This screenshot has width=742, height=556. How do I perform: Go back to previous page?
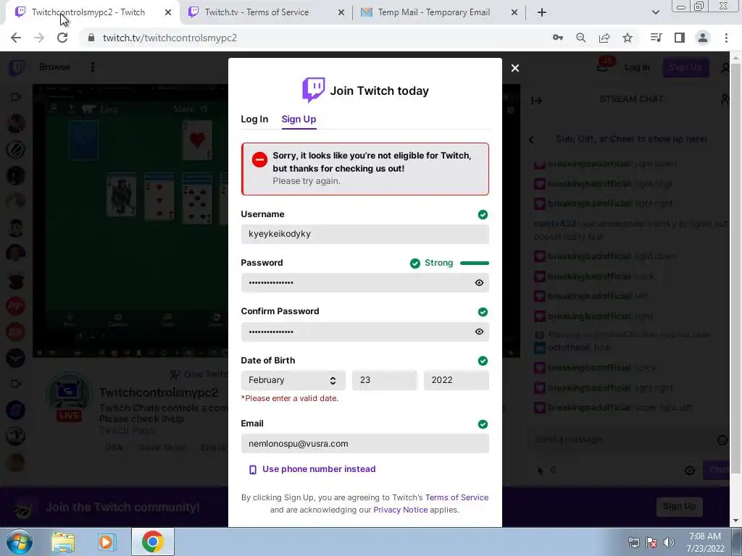16,38
